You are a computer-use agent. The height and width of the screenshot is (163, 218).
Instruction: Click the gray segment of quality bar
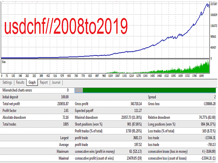(x=78, y=90)
